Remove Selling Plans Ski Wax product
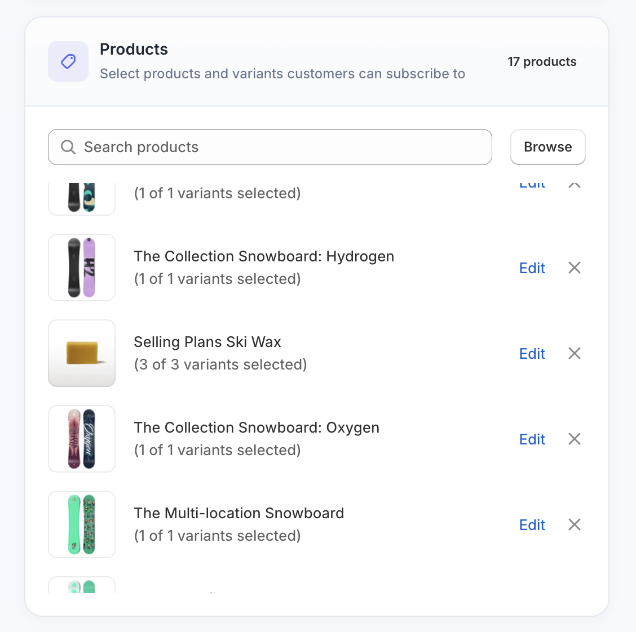 point(575,353)
